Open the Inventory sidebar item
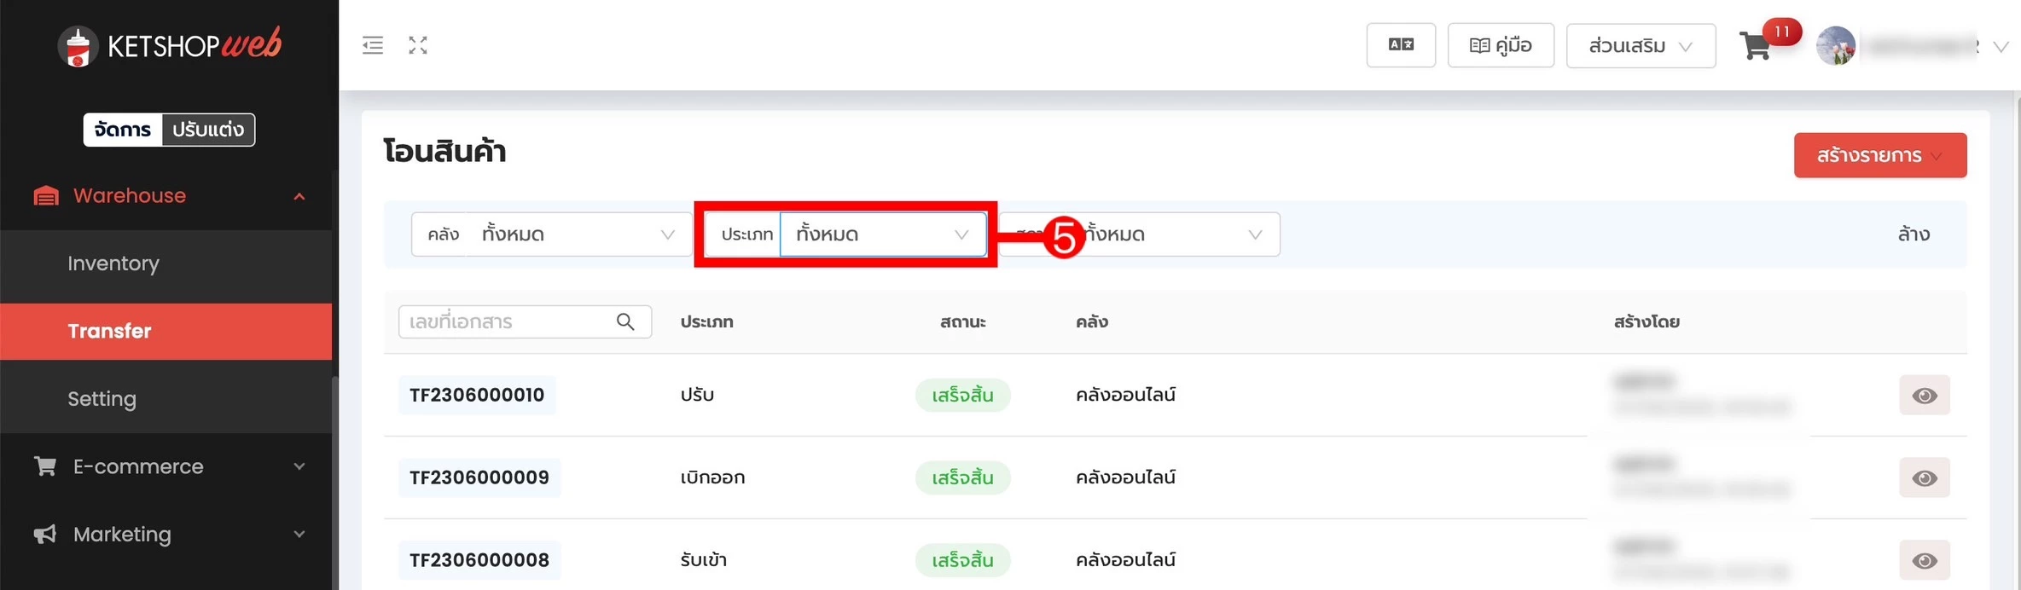2021x590 pixels. [113, 263]
